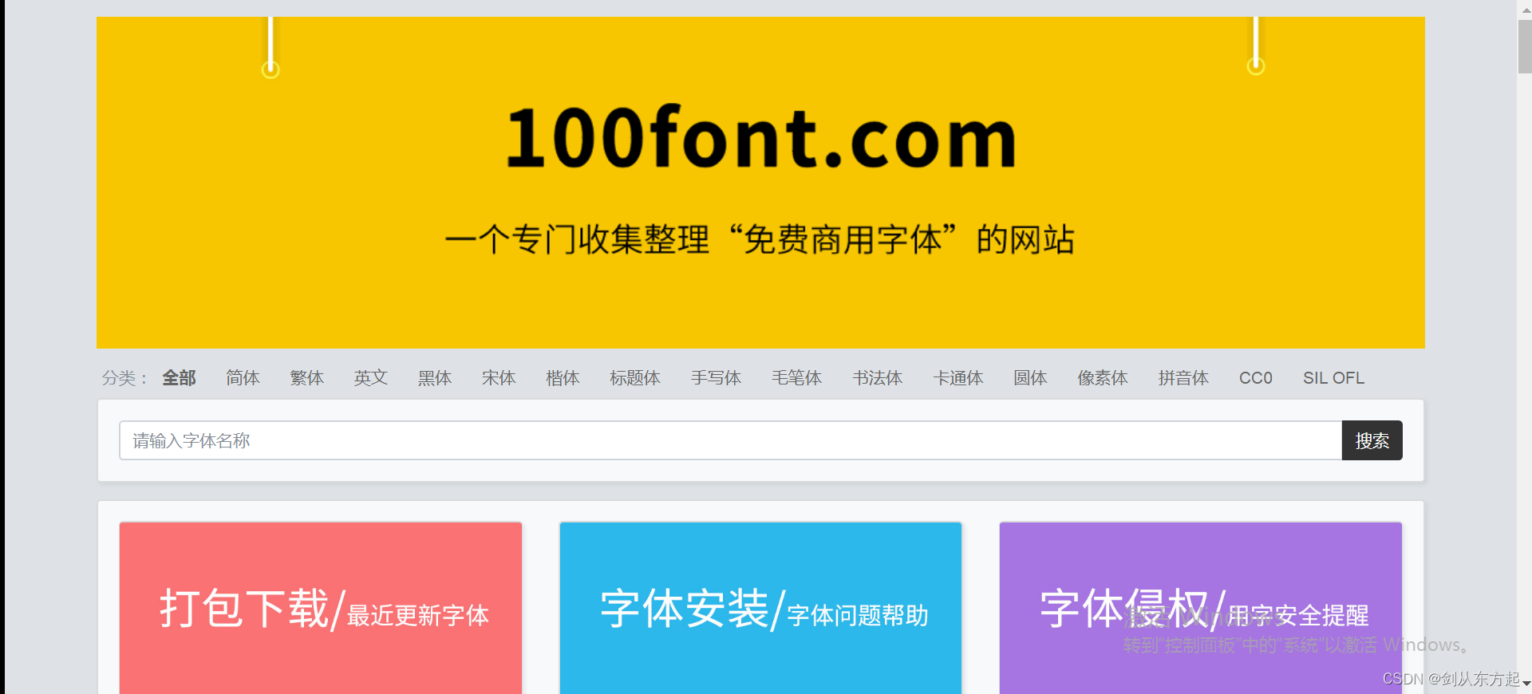Go to the 圆体 category

pos(1030,378)
